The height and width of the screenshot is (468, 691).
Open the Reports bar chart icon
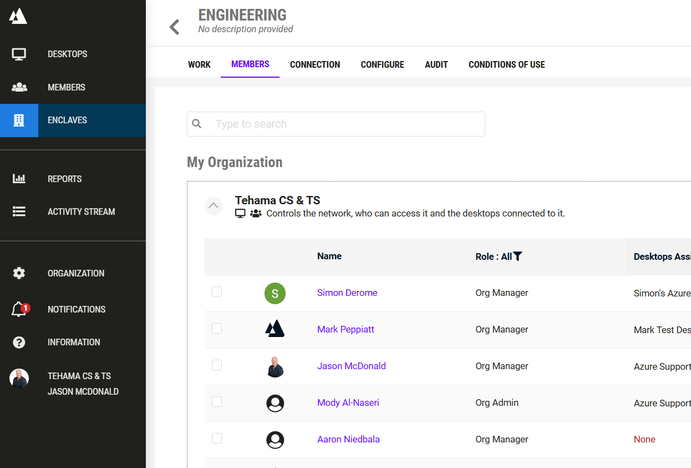pyautogui.click(x=19, y=179)
